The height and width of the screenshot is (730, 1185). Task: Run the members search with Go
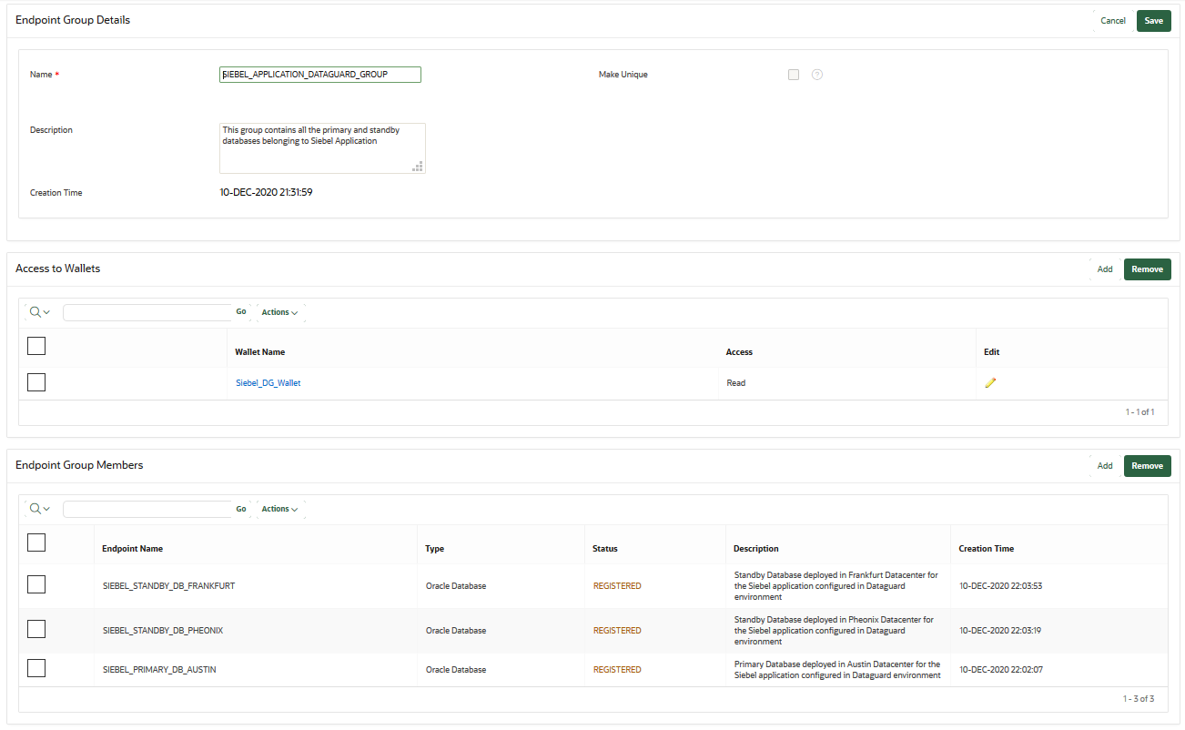240,509
